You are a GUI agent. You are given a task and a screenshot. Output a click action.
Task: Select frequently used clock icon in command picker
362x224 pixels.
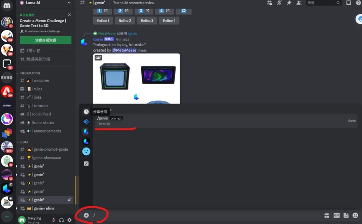[x=86, y=112]
